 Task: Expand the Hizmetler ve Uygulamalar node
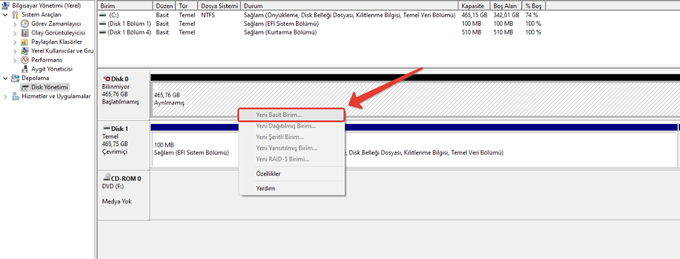pos(6,96)
